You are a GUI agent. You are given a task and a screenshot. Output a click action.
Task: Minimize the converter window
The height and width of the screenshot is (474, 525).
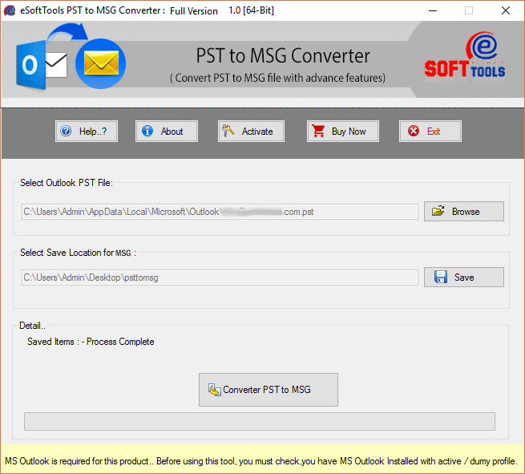point(433,10)
